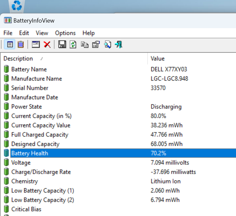The image size is (236, 216).
Task: Select the Show Battery Information toolbar icon
Action: (x=10, y=45)
